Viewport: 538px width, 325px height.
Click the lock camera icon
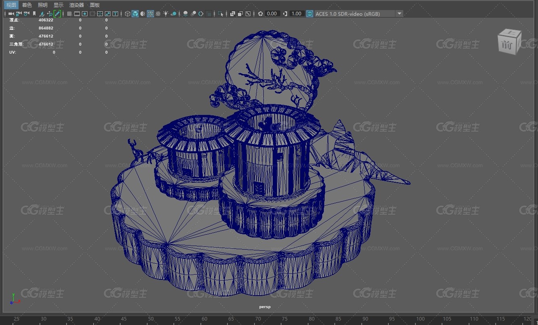(x=19, y=14)
